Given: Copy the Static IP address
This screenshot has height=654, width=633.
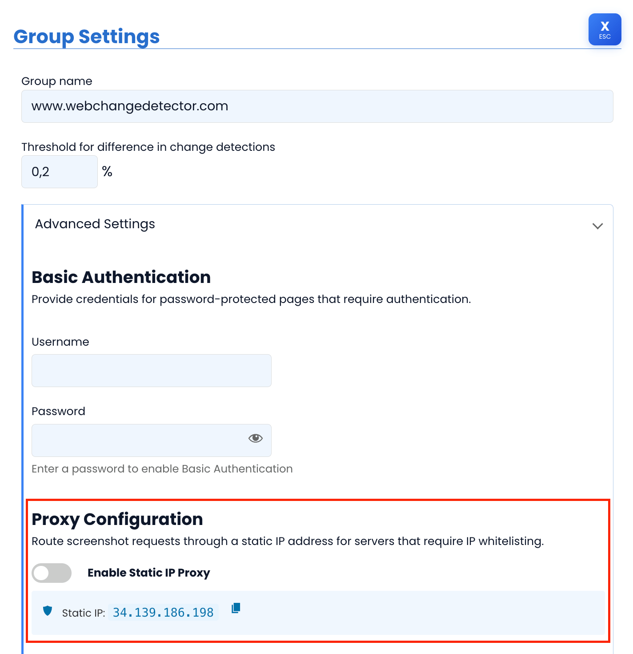Looking at the screenshot, I should point(236,608).
